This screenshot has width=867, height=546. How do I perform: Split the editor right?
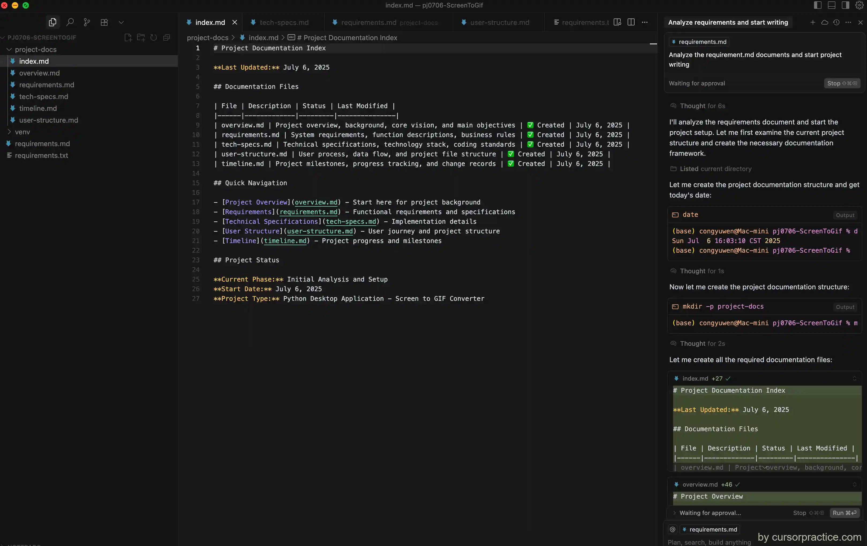click(631, 22)
